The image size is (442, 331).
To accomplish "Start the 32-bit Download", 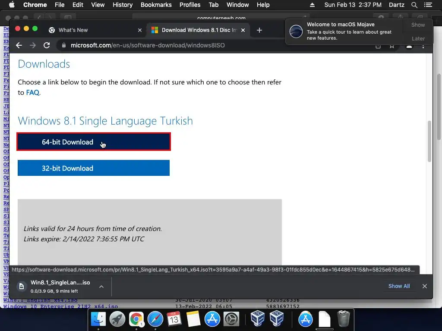I will (x=94, y=168).
